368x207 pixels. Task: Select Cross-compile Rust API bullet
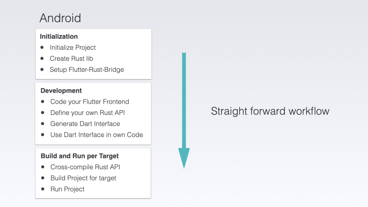(85, 167)
